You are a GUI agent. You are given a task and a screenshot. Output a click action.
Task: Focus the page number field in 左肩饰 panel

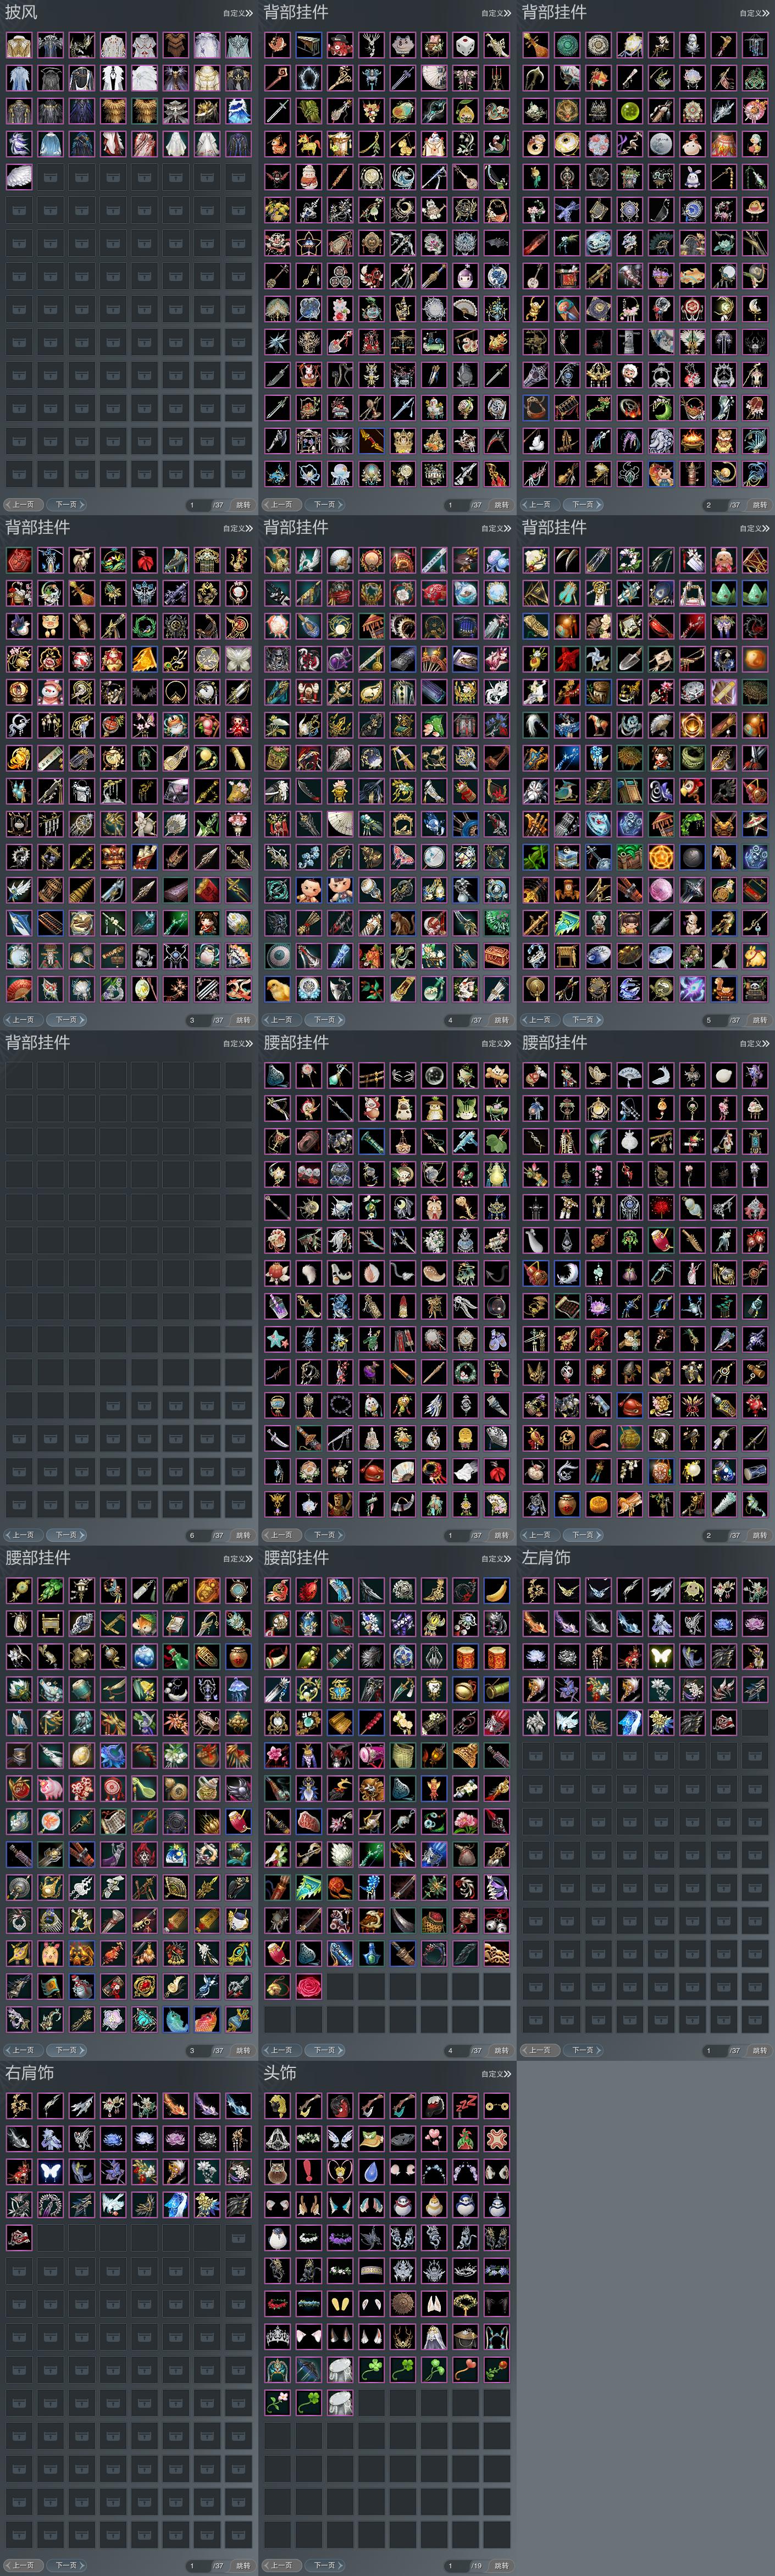[714, 2050]
